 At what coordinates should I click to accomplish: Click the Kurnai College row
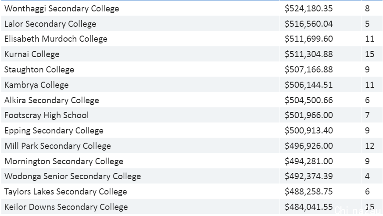[191, 54]
